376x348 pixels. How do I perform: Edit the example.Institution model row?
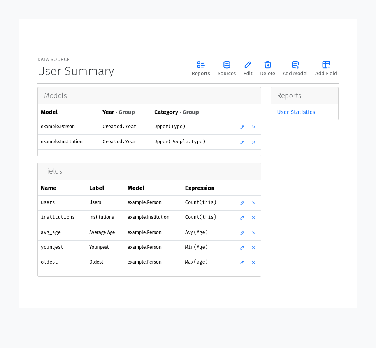pos(242,142)
